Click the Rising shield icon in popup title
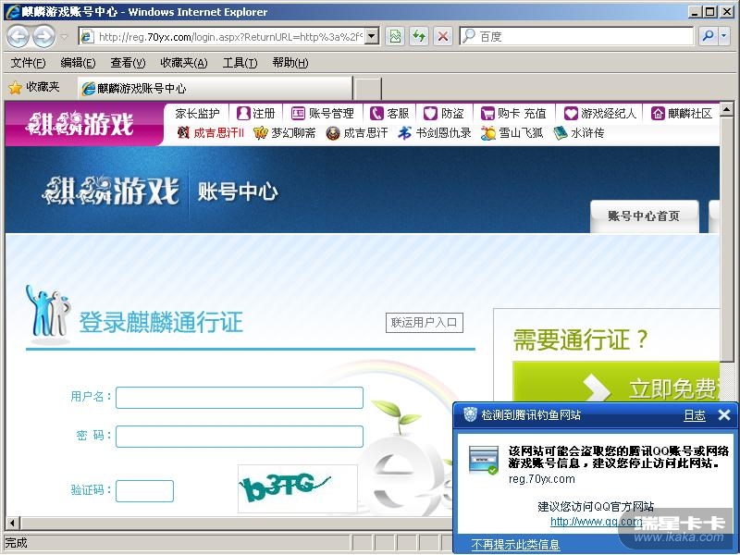Screen dimensions: 740x555 470,414
